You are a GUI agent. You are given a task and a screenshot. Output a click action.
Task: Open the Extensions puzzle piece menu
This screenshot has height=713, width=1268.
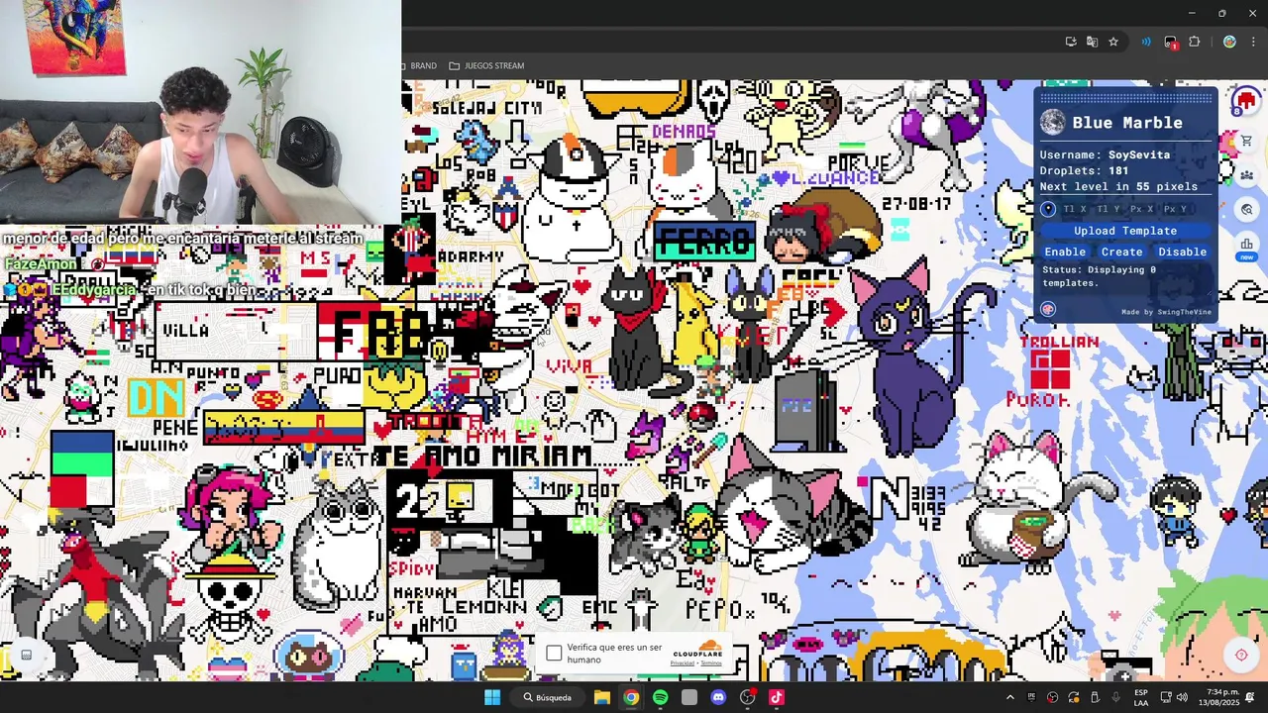(1194, 42)
